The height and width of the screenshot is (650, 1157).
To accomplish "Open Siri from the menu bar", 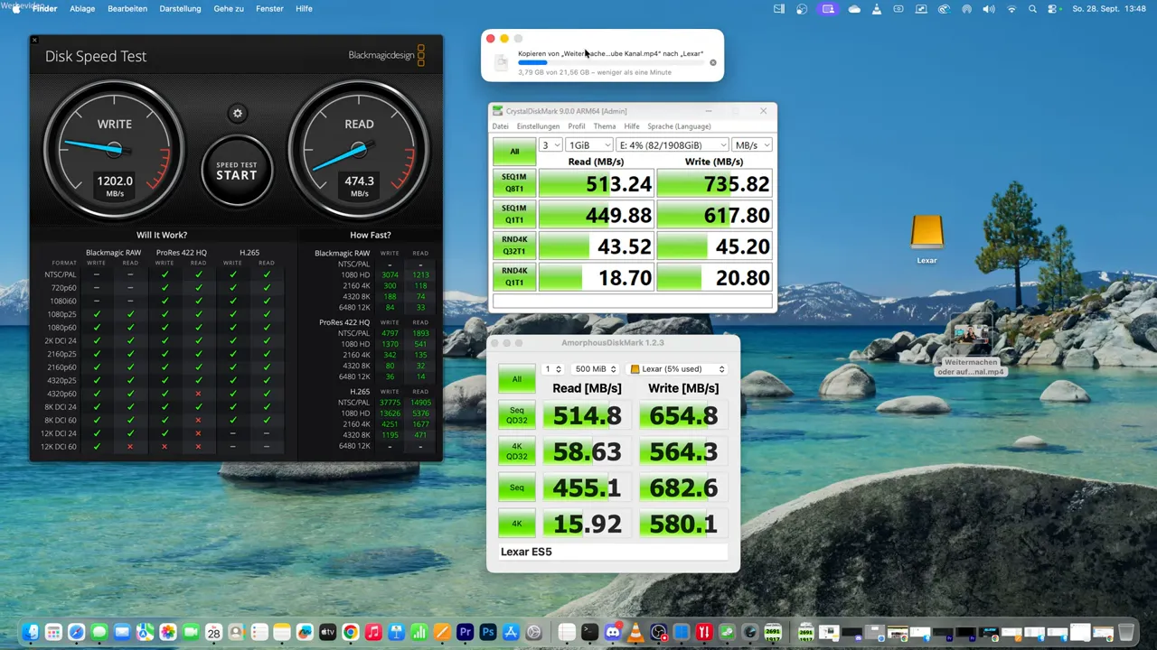I will coord(967,8).
